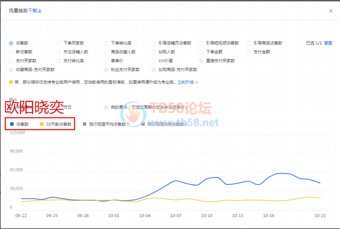Open help icon beside 同行同层优秀访客数
The height and width of the screenshot is (229, 340).
tap(186, 124)
